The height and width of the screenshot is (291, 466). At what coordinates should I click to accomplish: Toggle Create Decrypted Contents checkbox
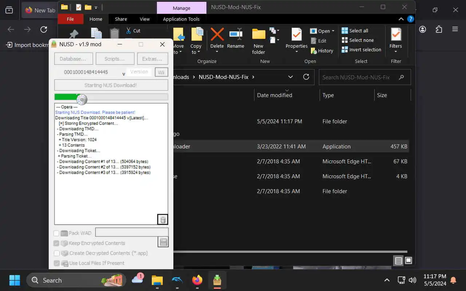tap(56, 253)
